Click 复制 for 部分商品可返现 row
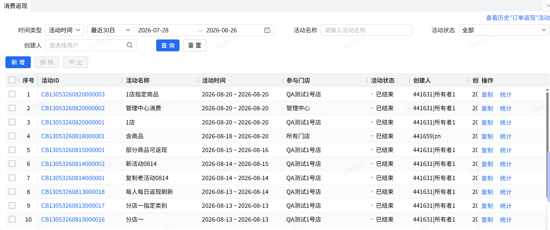This screenshot has height=230, width=550. tap(487, 150)
